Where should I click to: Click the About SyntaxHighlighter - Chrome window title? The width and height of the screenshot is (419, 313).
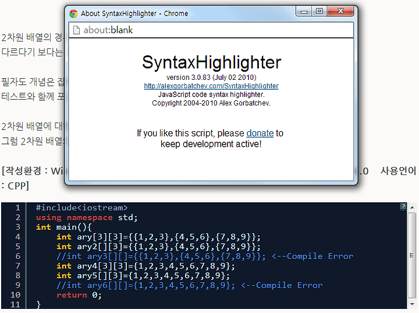(134, 13)
